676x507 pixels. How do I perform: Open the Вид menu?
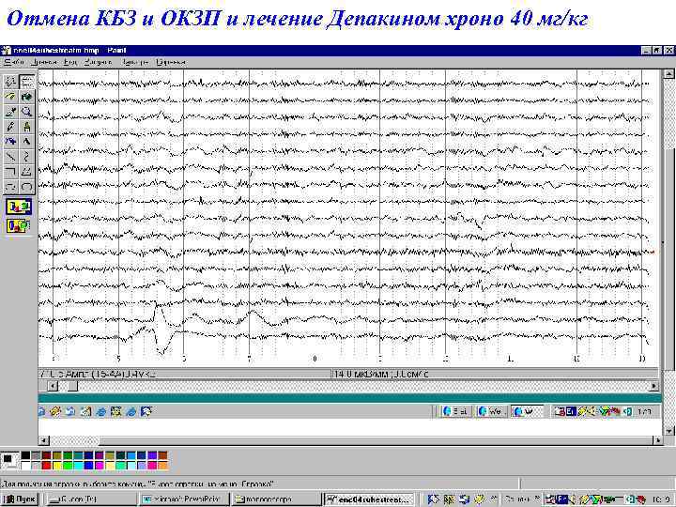click(70, 62)
